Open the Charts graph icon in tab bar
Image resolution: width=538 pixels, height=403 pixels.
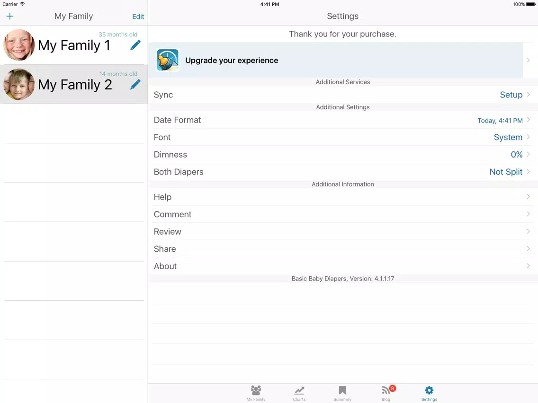pyautogui.click(x=299, y=390)
